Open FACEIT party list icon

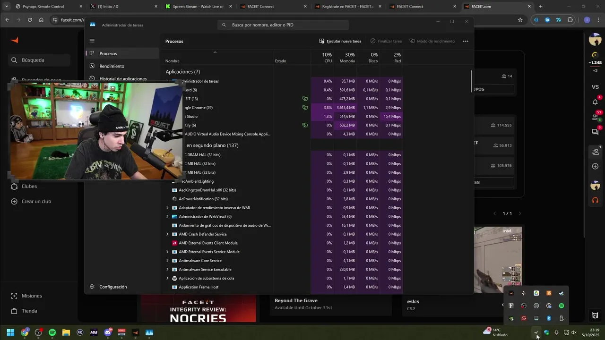(x=595, y=152)
